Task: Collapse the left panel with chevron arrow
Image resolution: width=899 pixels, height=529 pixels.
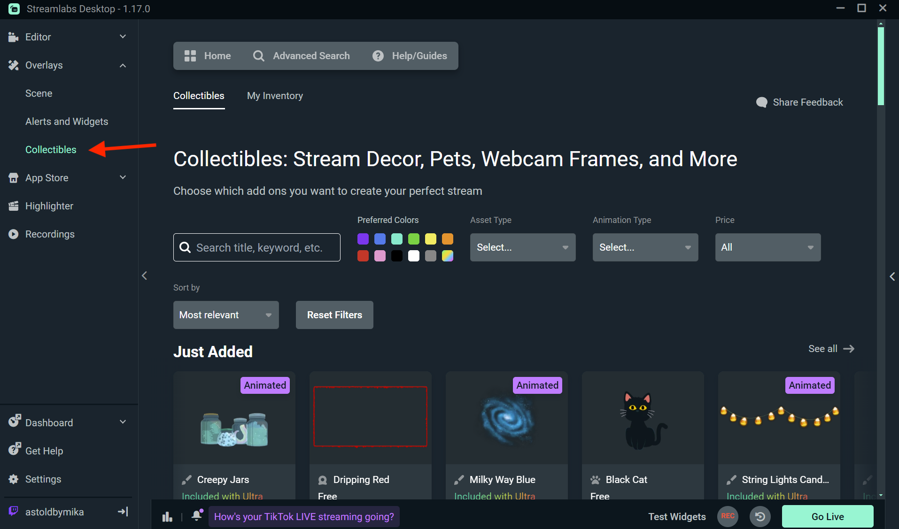Action: coord(145,276)
